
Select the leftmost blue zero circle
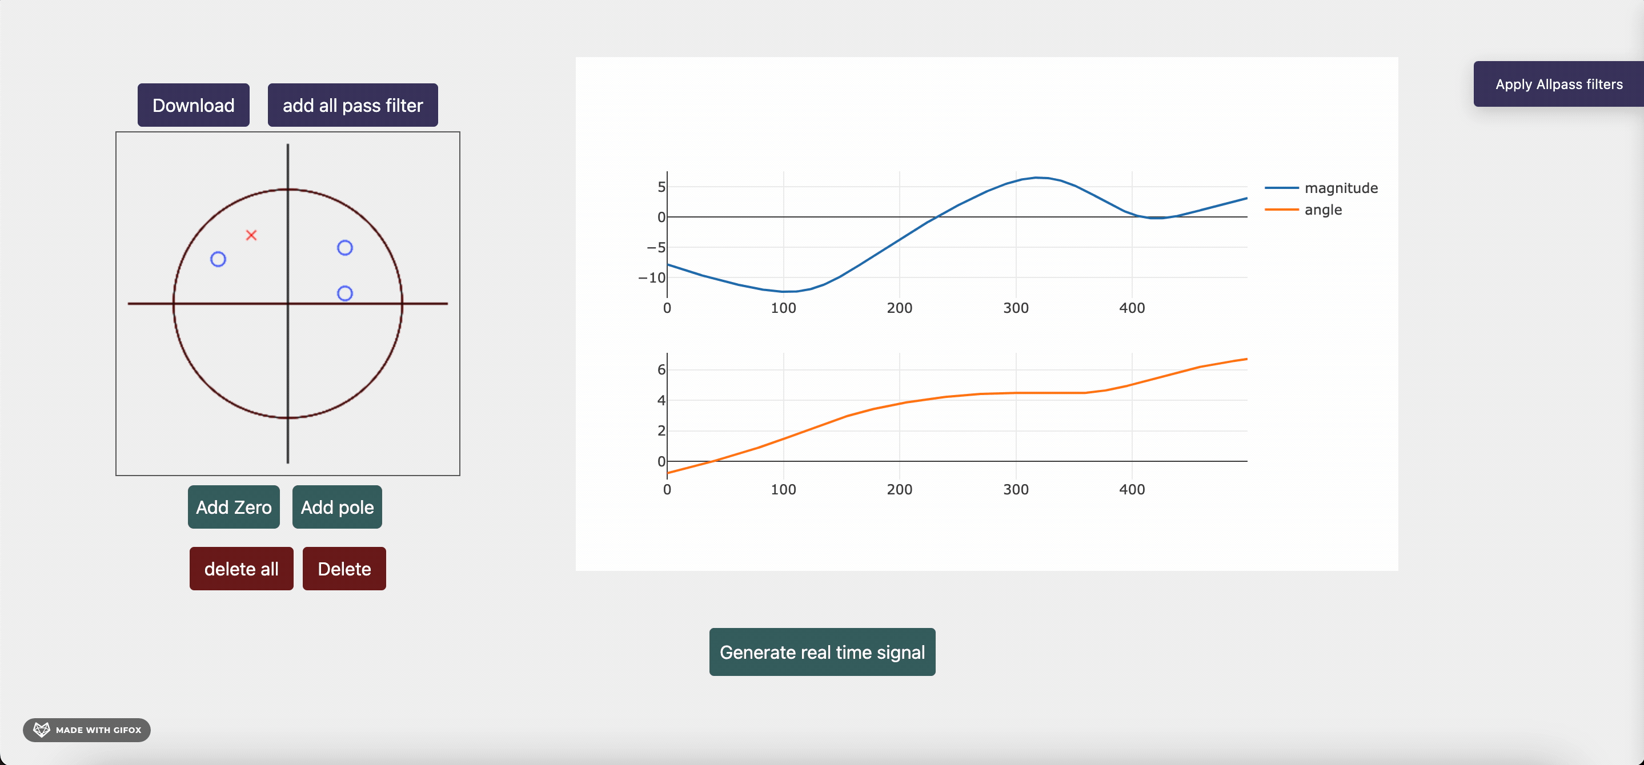point(218,259)
